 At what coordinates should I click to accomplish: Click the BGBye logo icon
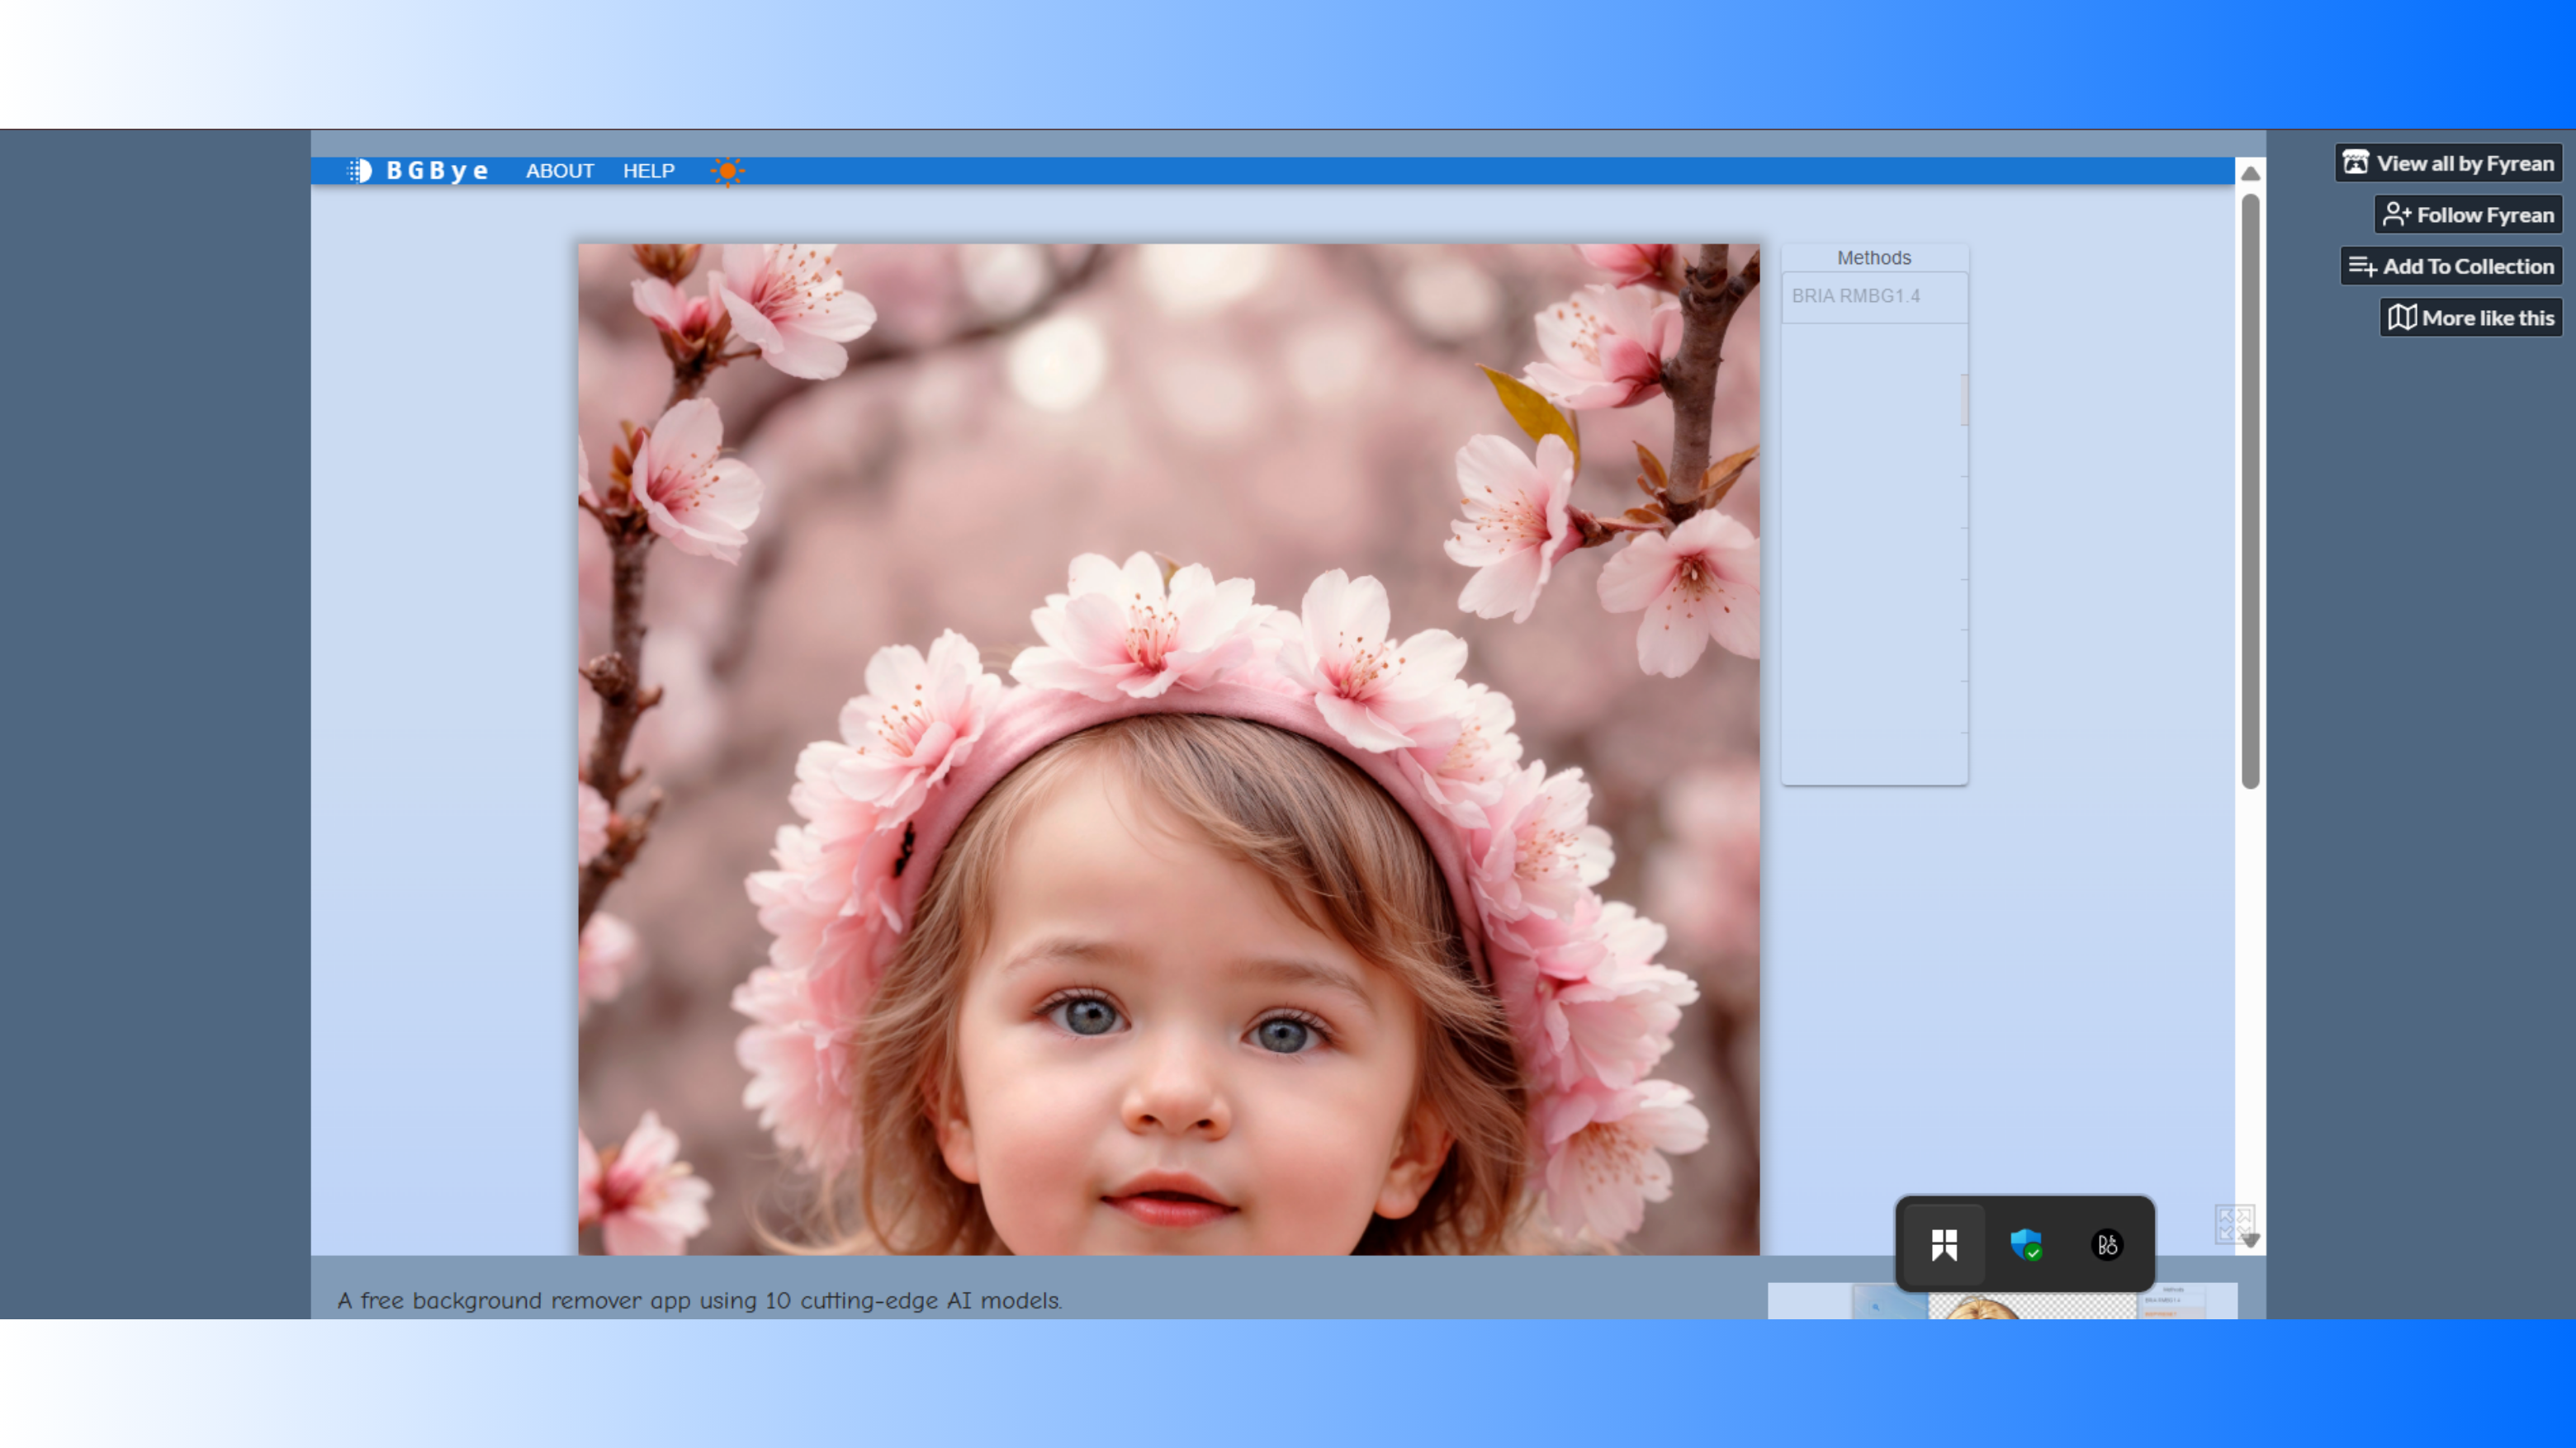360,171
